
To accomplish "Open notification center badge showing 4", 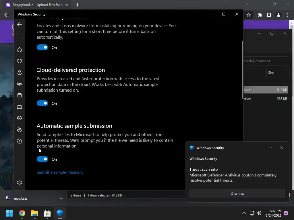I will click(286, 213).
